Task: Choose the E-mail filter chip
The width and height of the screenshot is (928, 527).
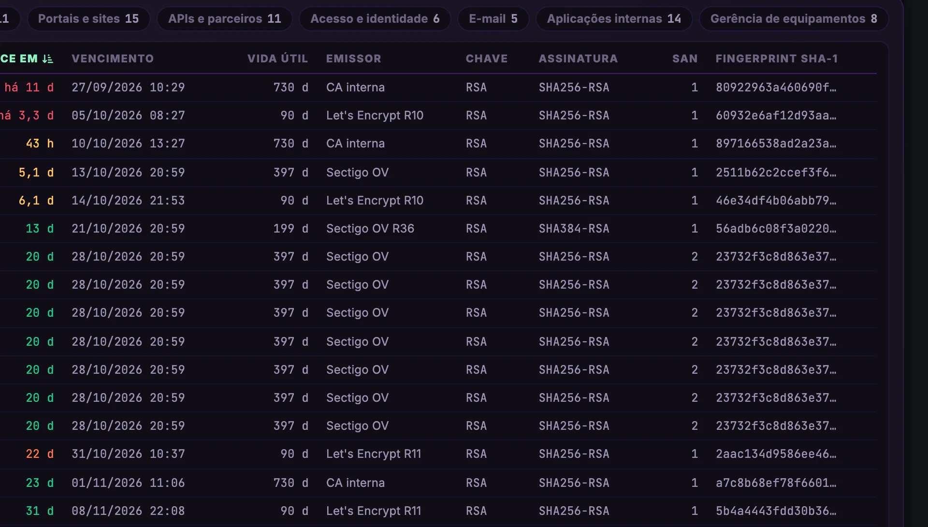Action: [493, 19]
